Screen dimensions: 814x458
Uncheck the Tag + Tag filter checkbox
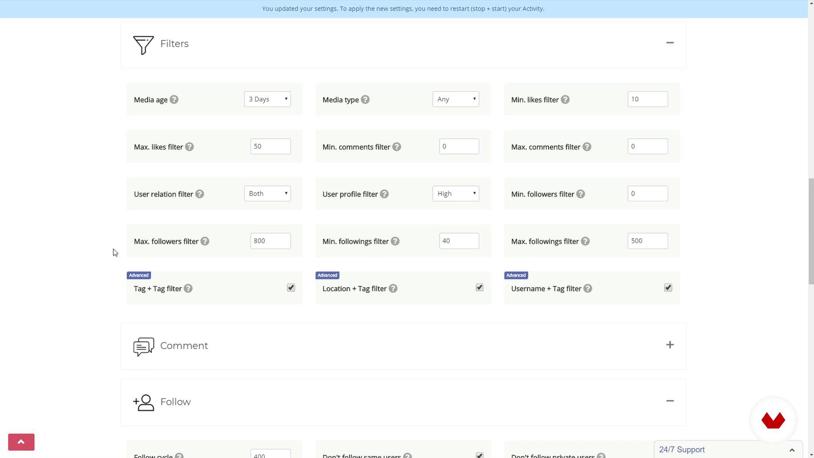291,288
